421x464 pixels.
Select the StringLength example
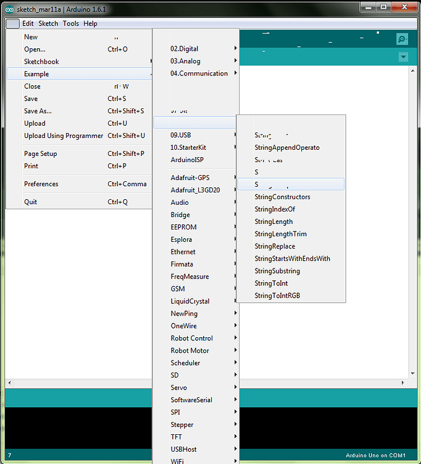(x=291, y=221)
